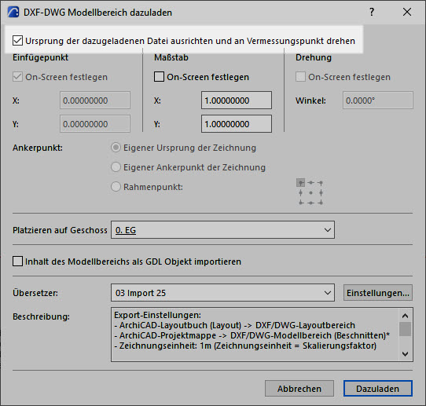Uncheck Ursprung der dazugeladenen Datei ausrichten checkbox
Viewport: 426px width, 406px height.
pos(17,41)
